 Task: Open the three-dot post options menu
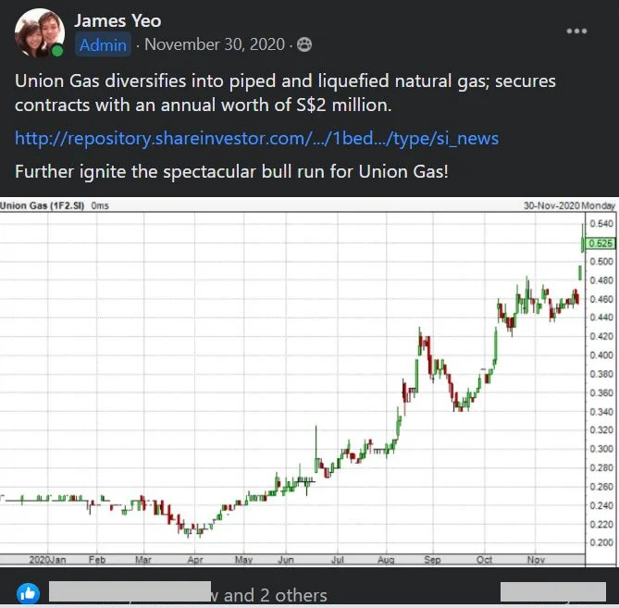pyautogui.click(x=576, y=31)
